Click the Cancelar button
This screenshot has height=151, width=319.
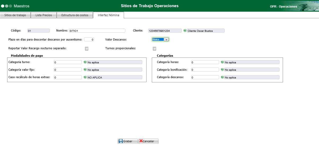(148, 141)
